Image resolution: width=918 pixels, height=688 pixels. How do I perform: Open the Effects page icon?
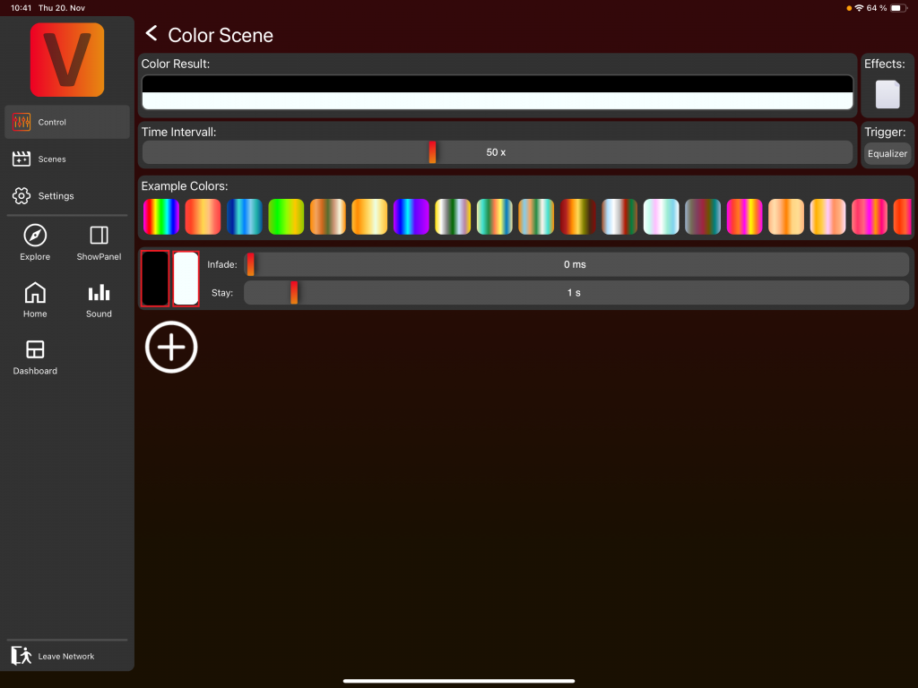coord(887,94)
